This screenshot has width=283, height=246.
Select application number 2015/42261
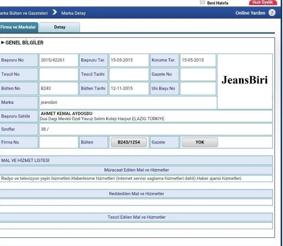tap(53, 60)
